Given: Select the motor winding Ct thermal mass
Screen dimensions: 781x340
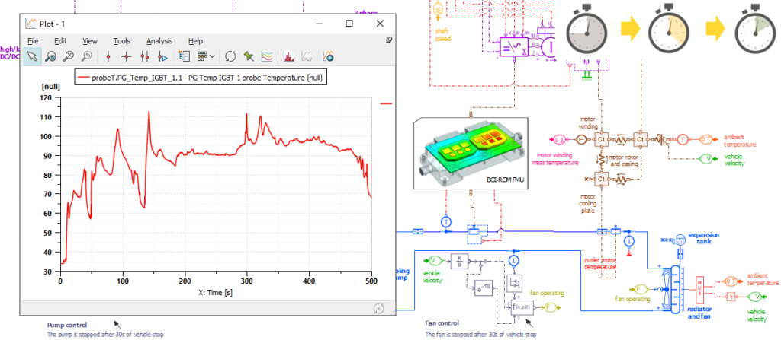Looking at the screenshot, I should pyautogui.click(x=601, y=140).
